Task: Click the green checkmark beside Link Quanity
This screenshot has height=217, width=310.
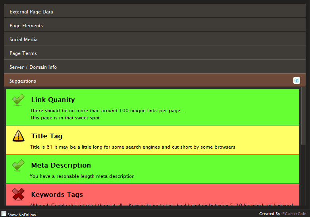Action: coord(18,100)
